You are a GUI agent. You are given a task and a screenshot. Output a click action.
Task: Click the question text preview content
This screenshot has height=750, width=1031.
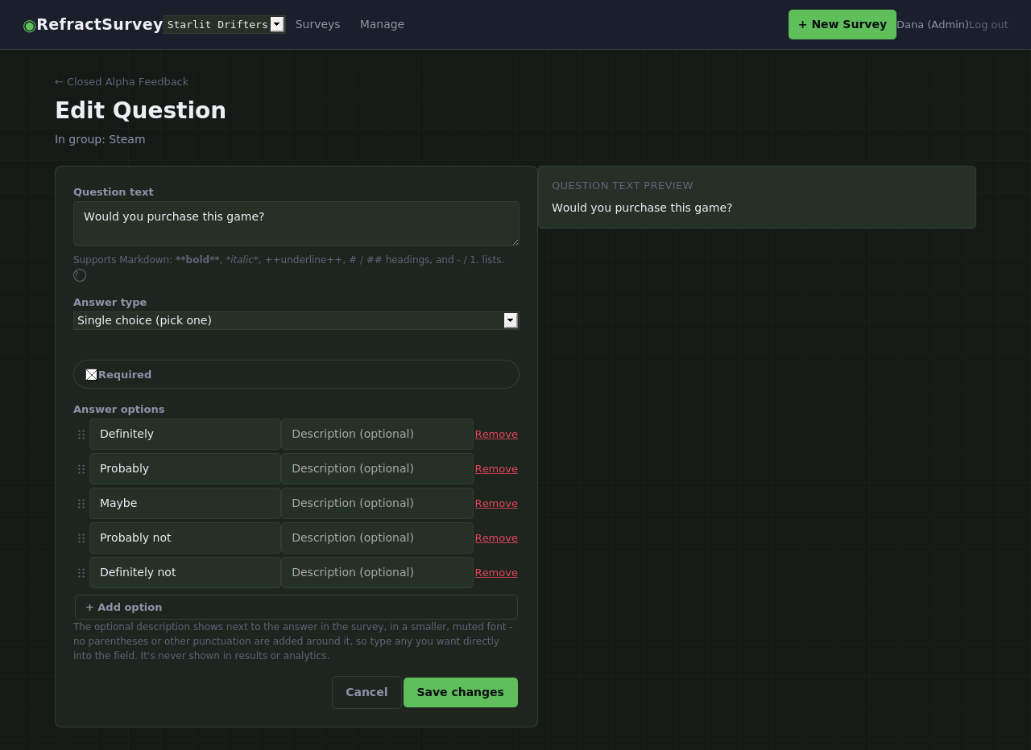[642, 208]
